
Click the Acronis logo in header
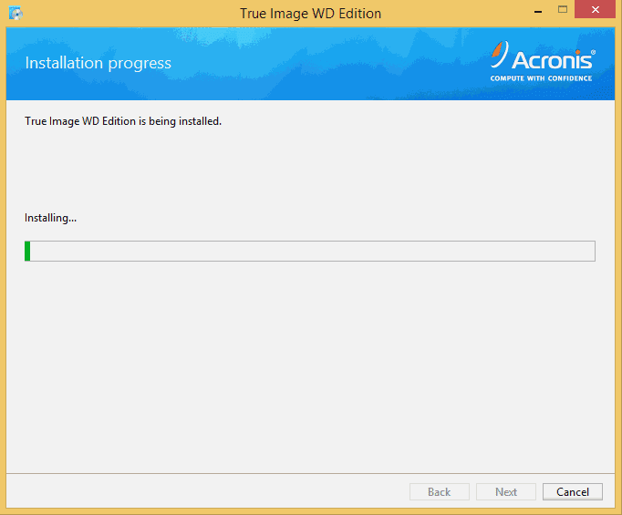click(543, 61)
